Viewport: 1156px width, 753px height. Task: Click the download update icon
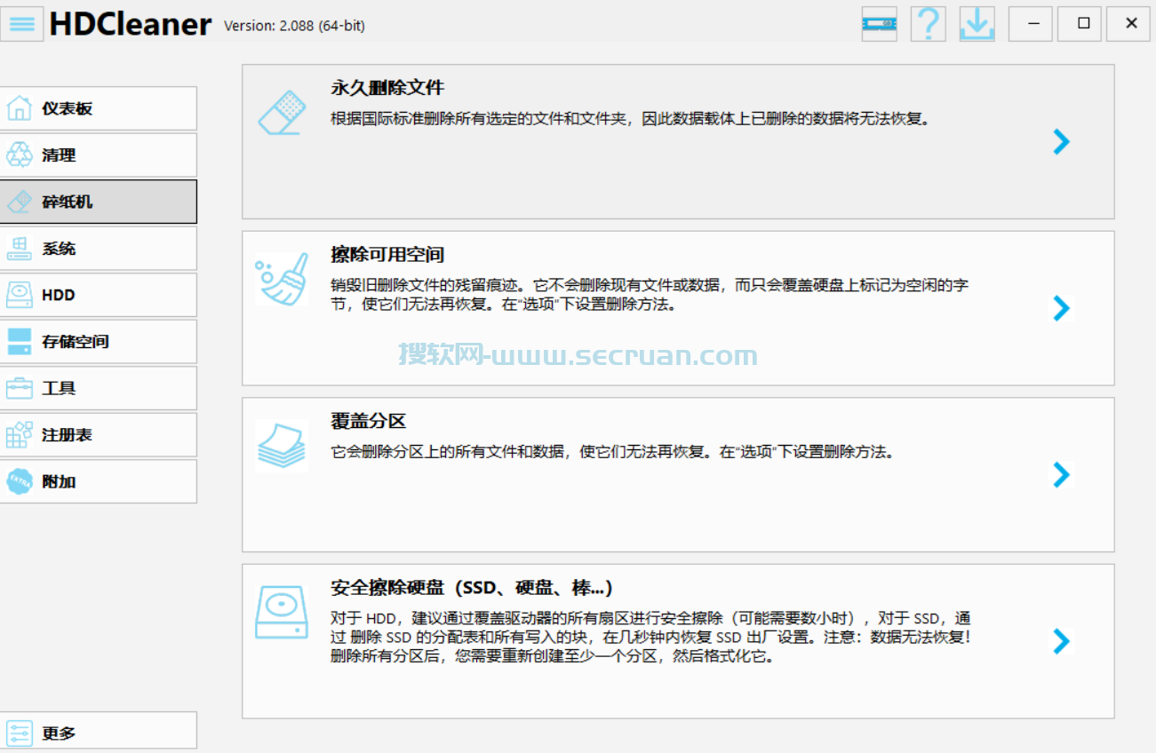[977, 24]
